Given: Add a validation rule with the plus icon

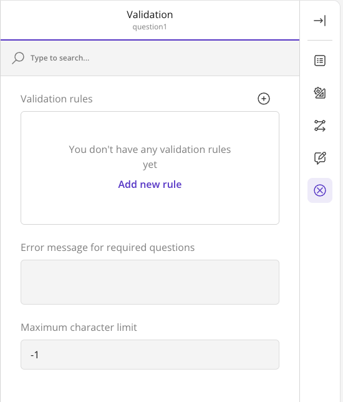Looking at the screenshot, I should (264, 99).
